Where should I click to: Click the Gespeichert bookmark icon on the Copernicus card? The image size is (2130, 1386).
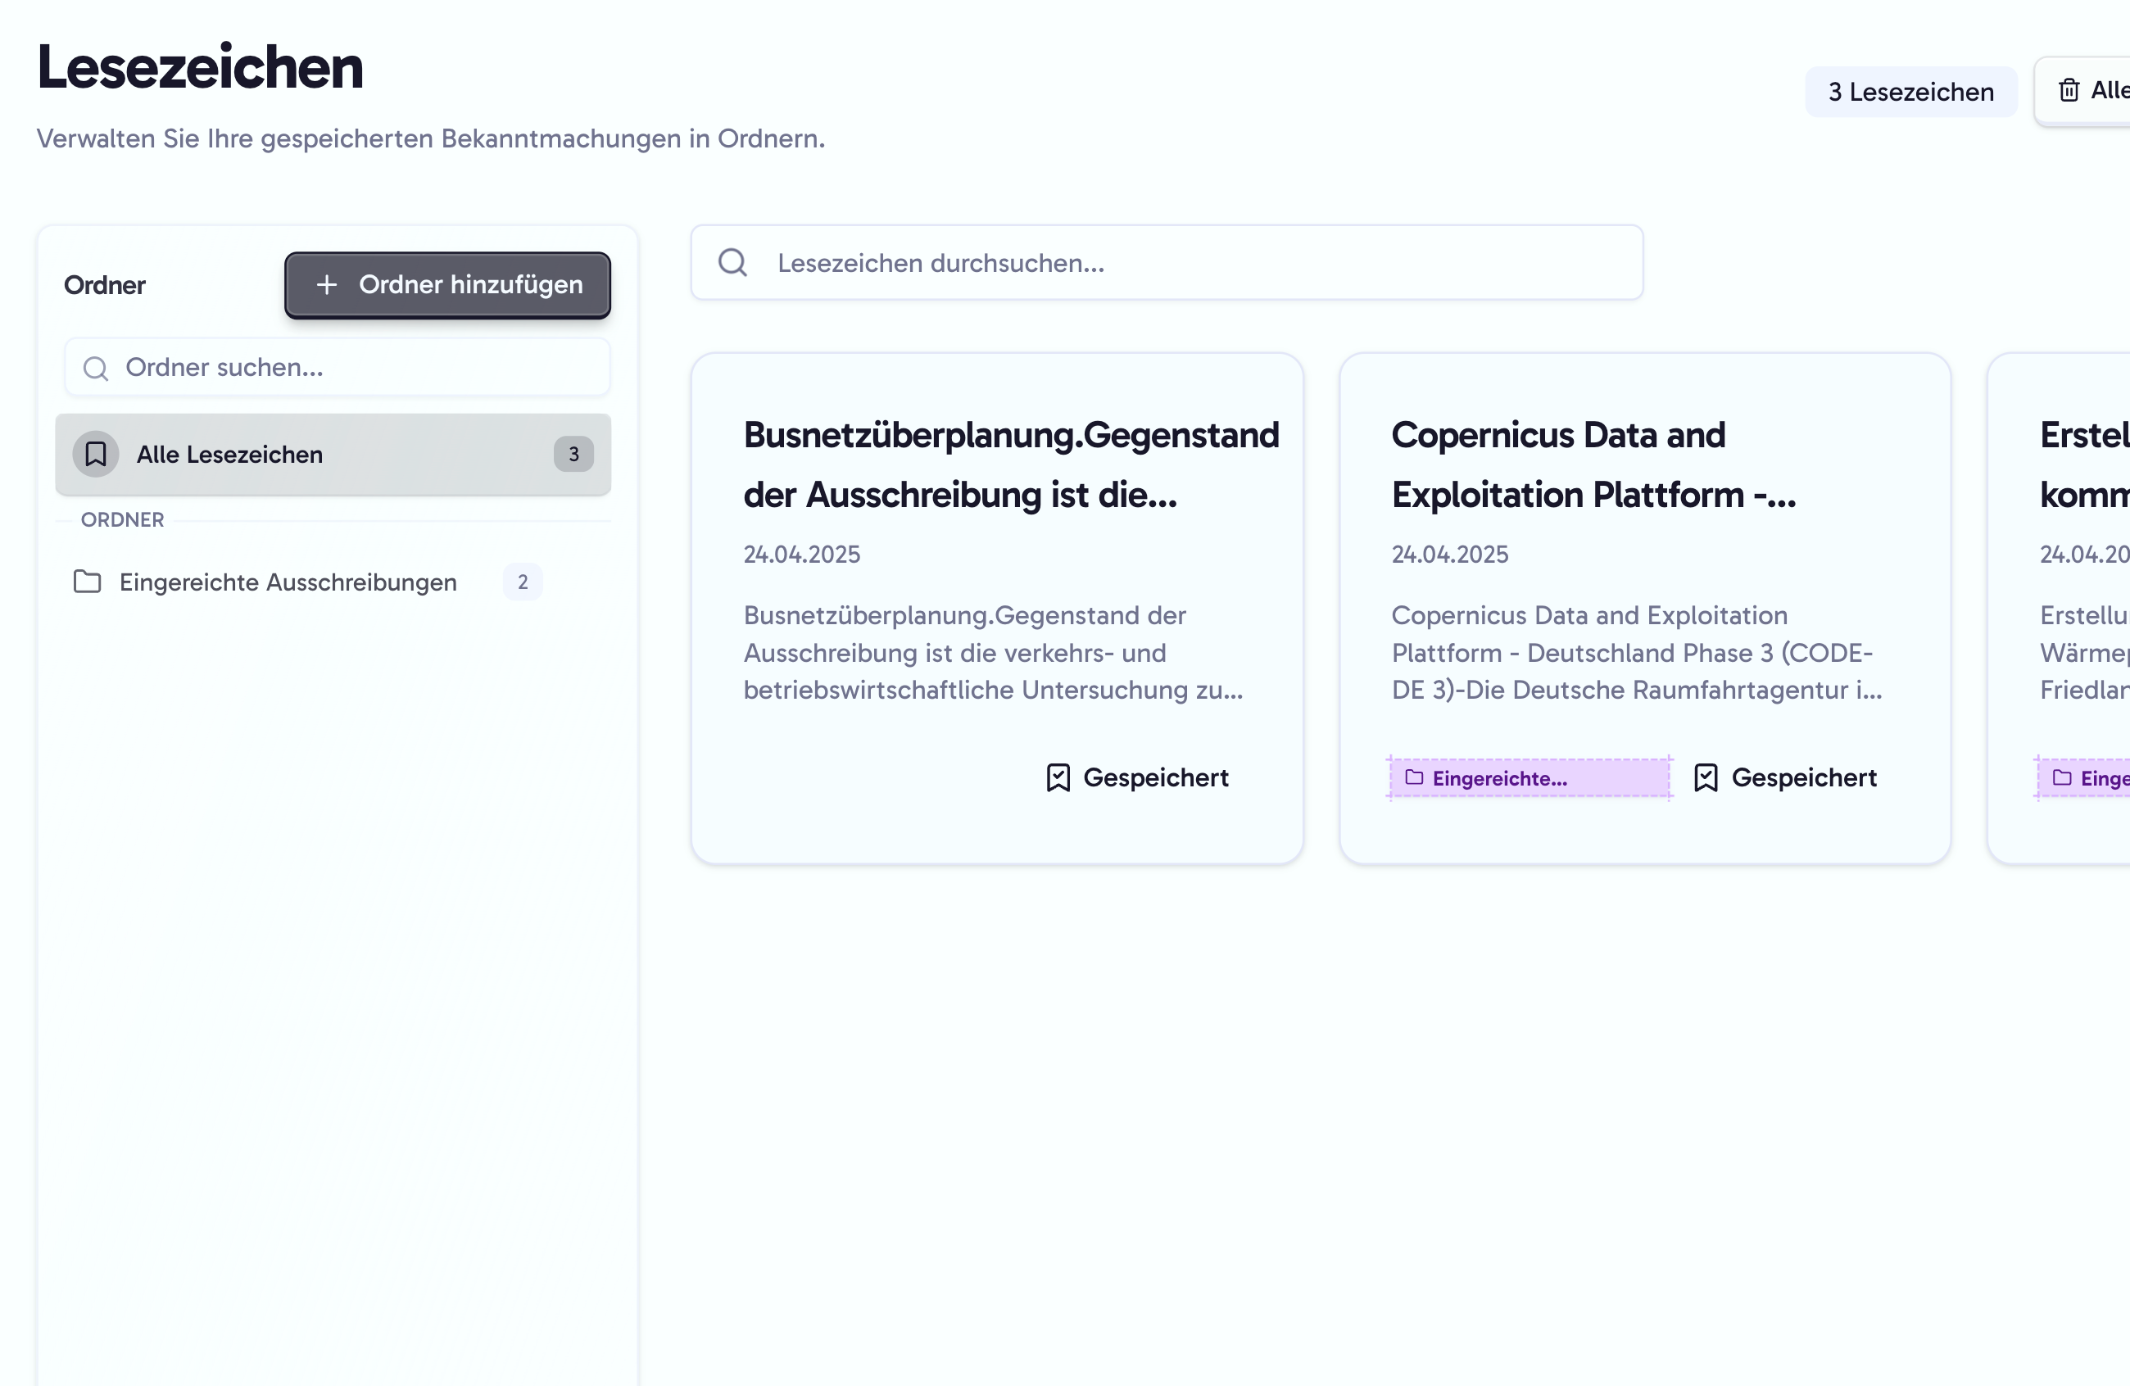click(x=1705, y=777)
